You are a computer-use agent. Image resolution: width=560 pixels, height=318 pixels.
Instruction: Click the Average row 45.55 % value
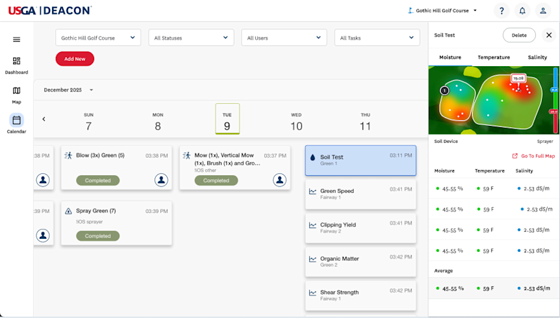[x=453, y=288]
